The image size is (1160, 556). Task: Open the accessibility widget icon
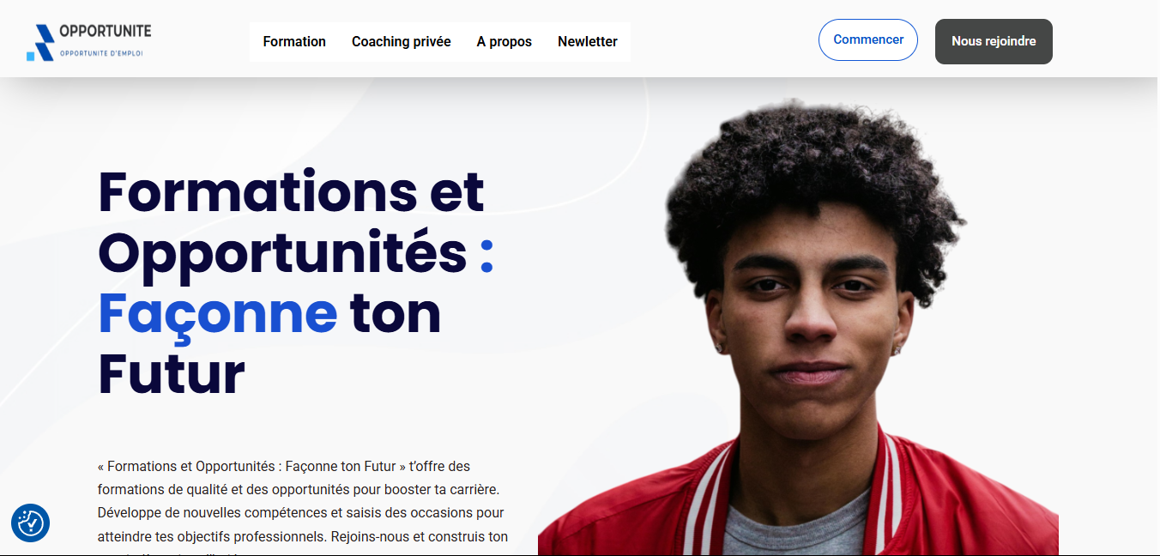tap(30, 523)
